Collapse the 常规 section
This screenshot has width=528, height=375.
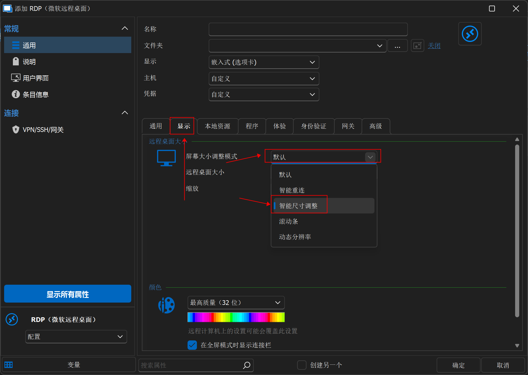click(x=125, y=28)
